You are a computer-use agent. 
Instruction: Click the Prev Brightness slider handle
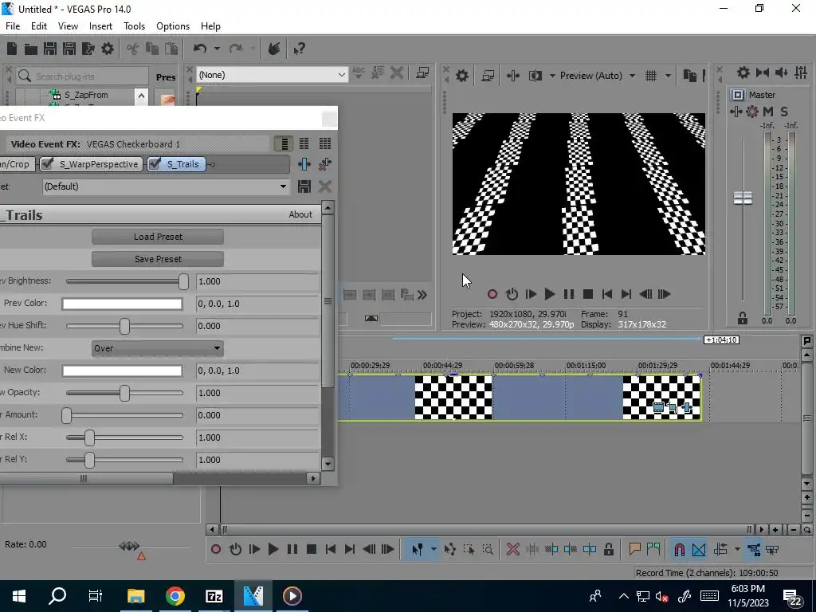(x=183, y=281)
